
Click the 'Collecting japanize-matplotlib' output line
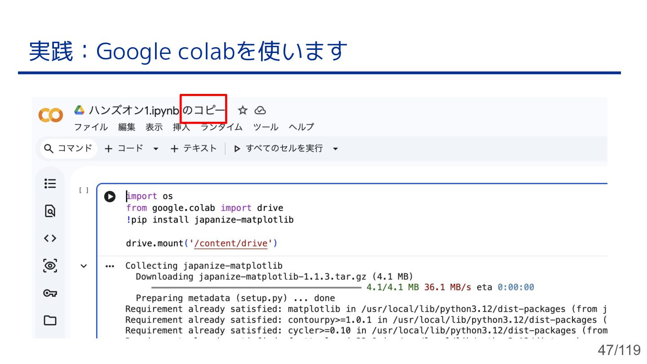coord(204,266)
